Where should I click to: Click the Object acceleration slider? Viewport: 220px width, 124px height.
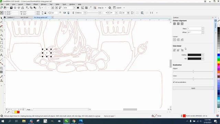coord(193,71)
